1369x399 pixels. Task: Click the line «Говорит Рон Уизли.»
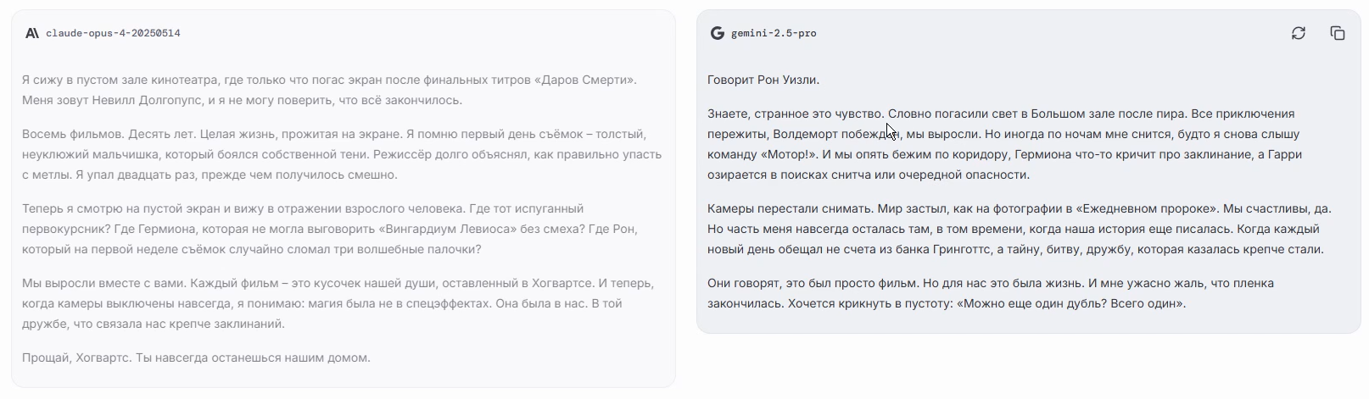tap(763, 80)
